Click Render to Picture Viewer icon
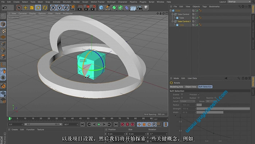 click(87, 8)
